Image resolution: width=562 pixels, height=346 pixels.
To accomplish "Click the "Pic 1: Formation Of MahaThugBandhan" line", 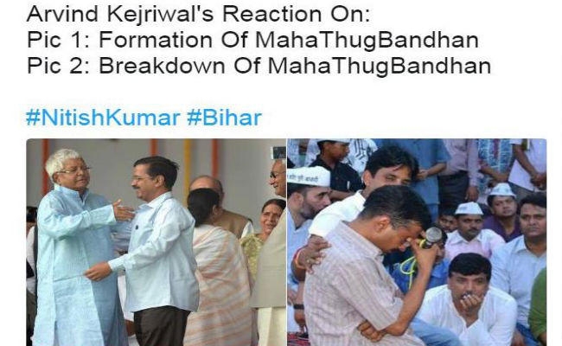I will coord(252,40).
